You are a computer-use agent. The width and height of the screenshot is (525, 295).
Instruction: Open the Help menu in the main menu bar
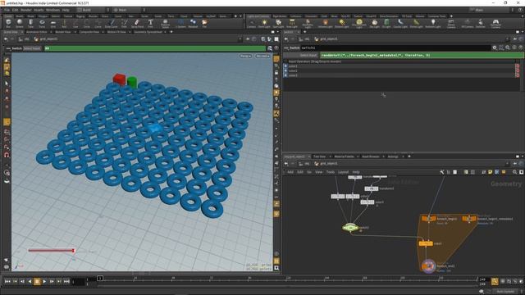point(66,10)
